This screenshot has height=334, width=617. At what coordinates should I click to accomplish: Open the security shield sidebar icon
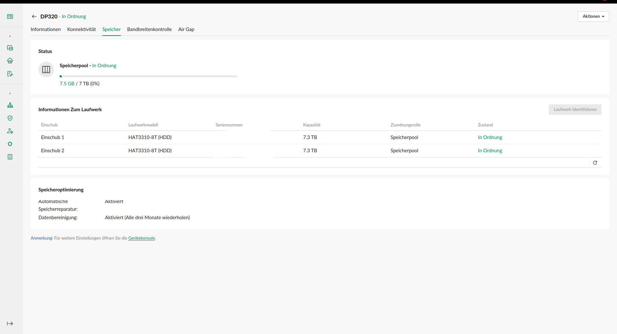pos(10,118)
